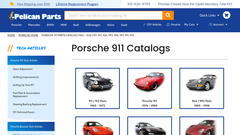Open 911 / 912 Parts 1965 - 1973 catalog
The height and width of the screenshot is (135, 240).
point(97,88)
